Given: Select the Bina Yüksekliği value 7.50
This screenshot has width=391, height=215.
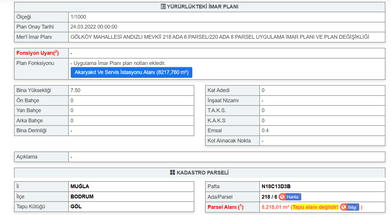Looking at the screenshot, I should tap(75, 90).
